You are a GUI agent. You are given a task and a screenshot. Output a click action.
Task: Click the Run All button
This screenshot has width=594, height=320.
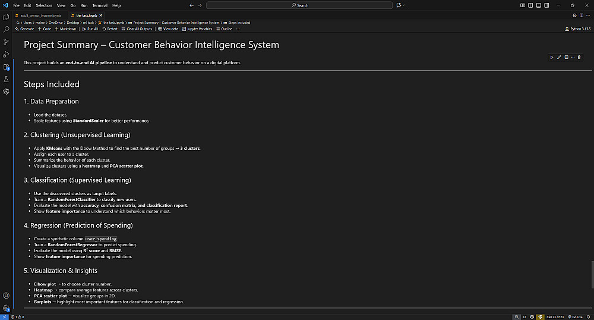pos(90,29)
